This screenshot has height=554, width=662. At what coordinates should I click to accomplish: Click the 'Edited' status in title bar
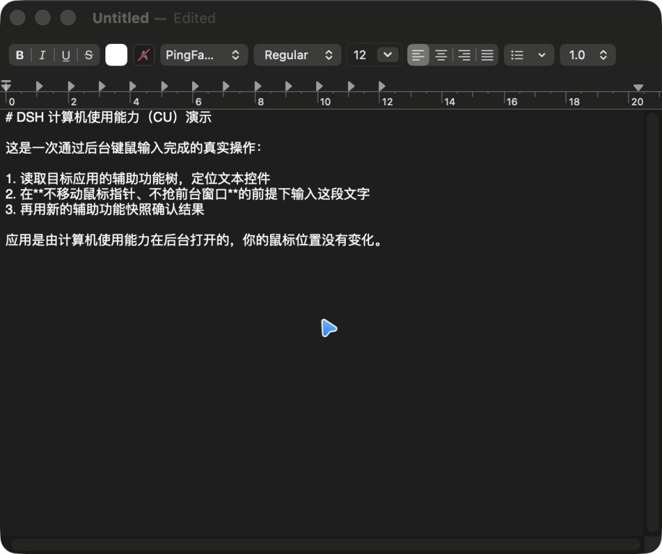point(194,18)
